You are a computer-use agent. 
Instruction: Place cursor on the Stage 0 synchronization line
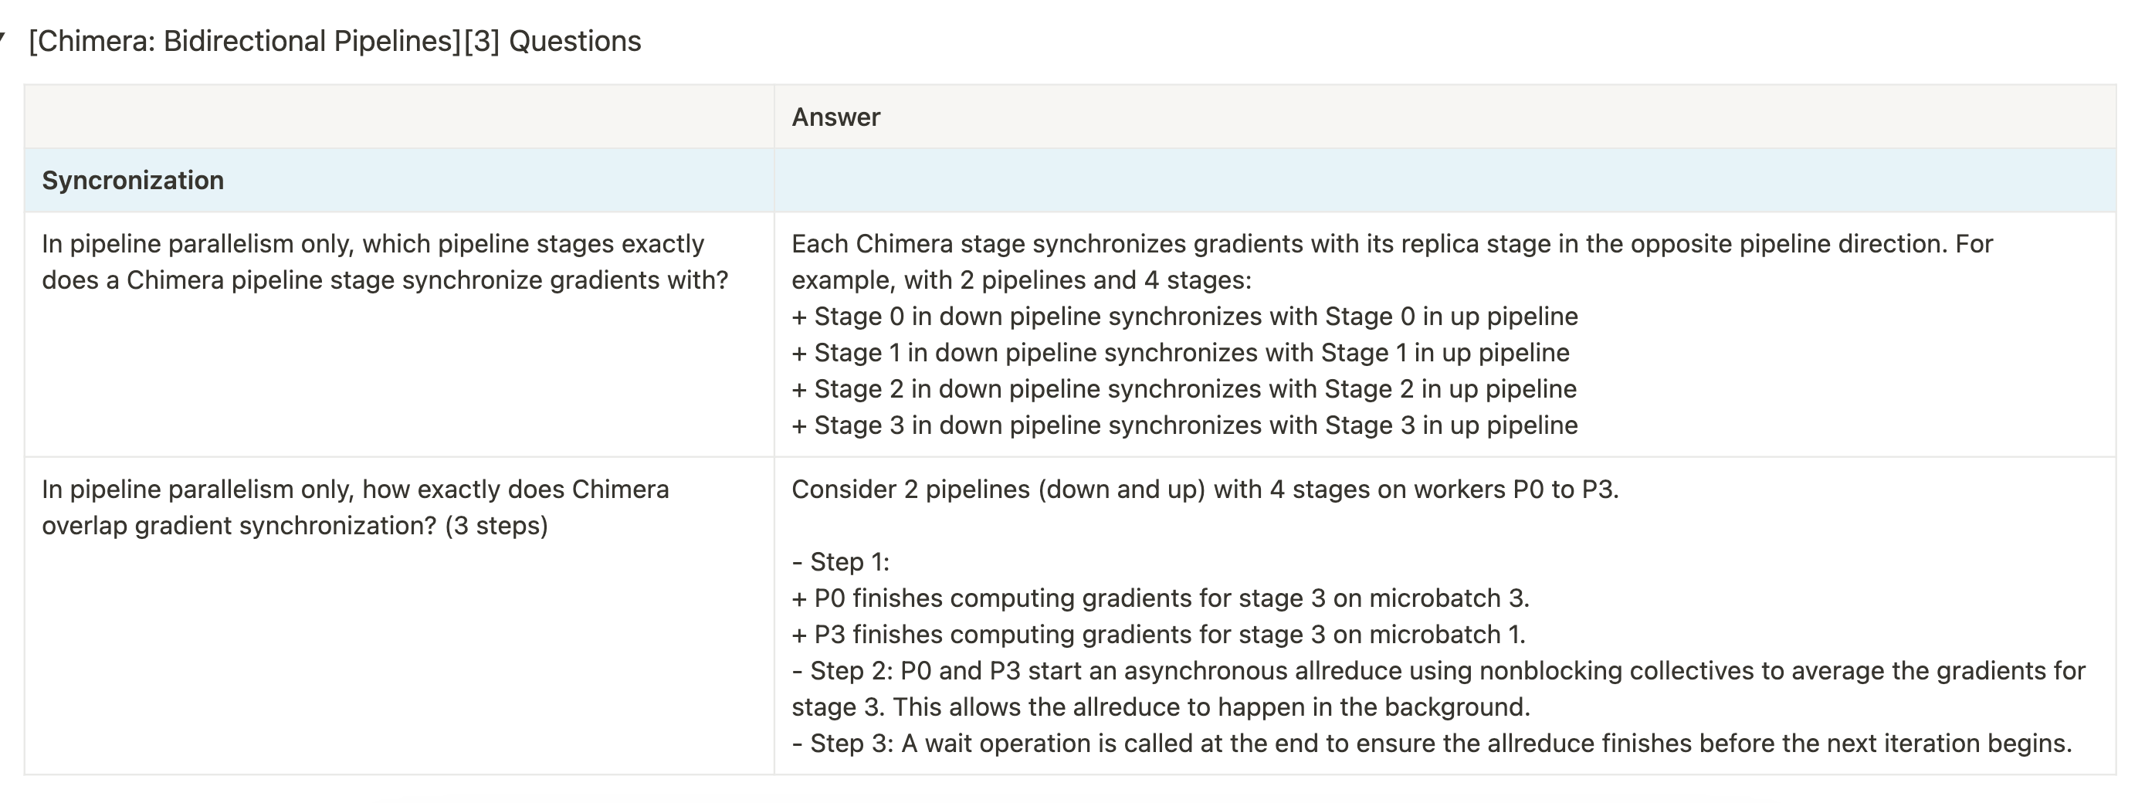coord(1184,317)
